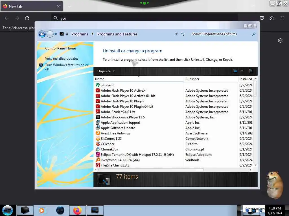Viewport: 289px width, 216px height.
Task: Open the media player taskbar icon
Action: [x=42, y=210]
